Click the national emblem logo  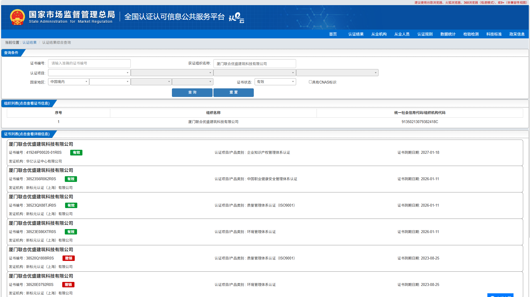click(17, 17)
